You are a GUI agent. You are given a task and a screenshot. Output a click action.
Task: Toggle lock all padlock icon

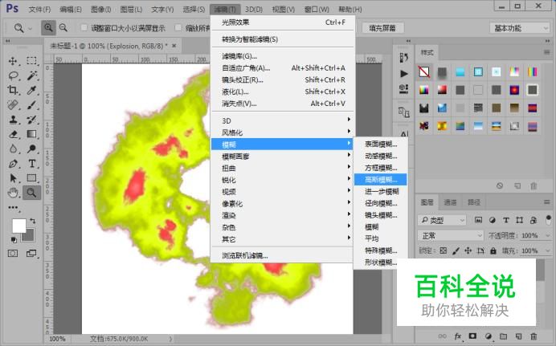493,250
